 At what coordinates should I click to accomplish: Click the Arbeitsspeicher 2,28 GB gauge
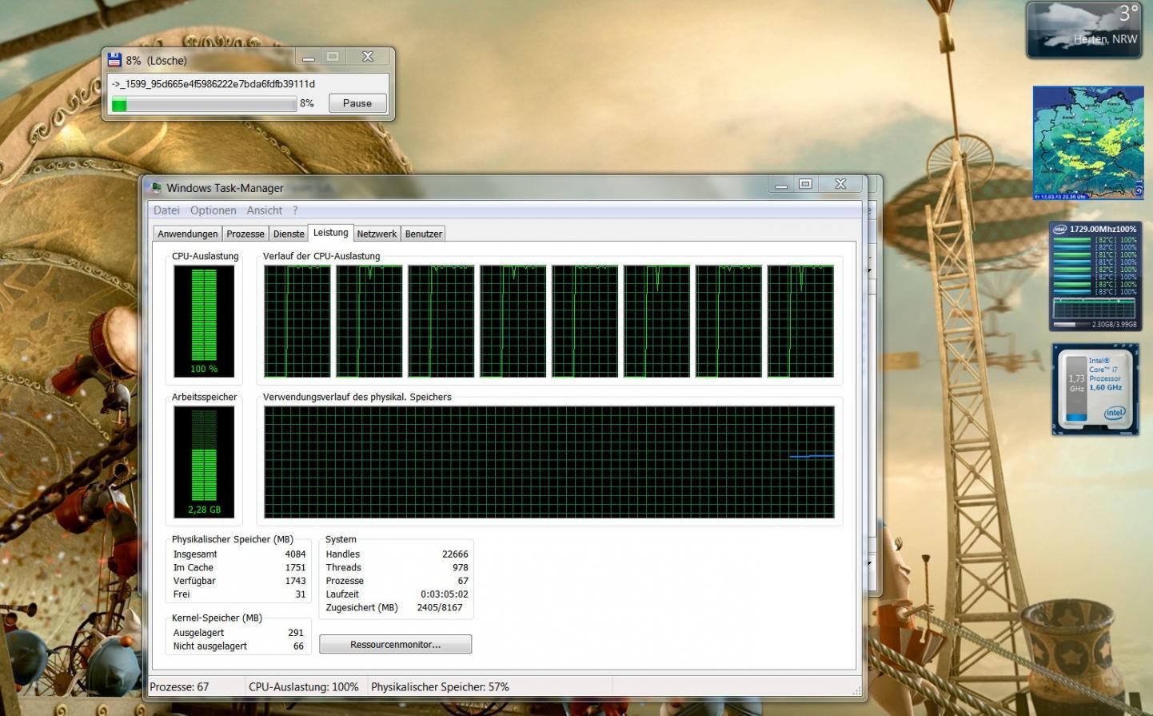pyautogui.click(x=204, y=462)
